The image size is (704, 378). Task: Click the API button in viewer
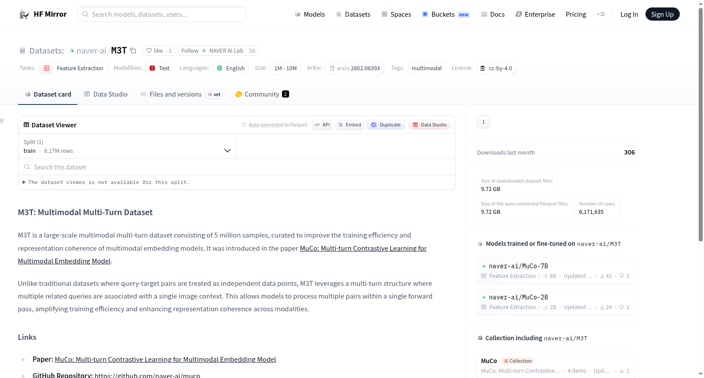322,125
